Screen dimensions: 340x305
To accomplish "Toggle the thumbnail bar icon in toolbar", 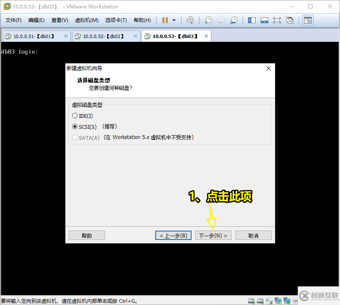I will [264, 20].
